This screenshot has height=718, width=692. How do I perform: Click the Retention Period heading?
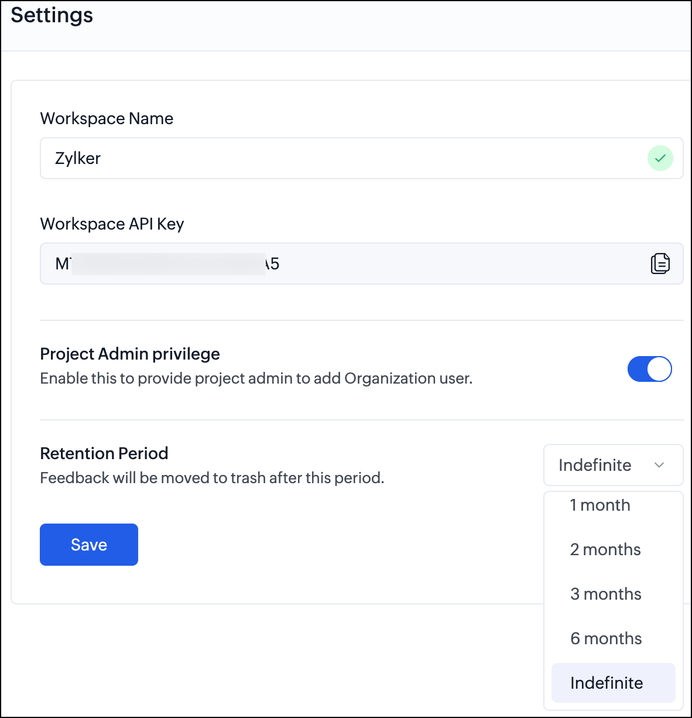pos(104,453)
